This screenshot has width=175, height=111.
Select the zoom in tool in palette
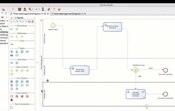[x=17, y=21]
